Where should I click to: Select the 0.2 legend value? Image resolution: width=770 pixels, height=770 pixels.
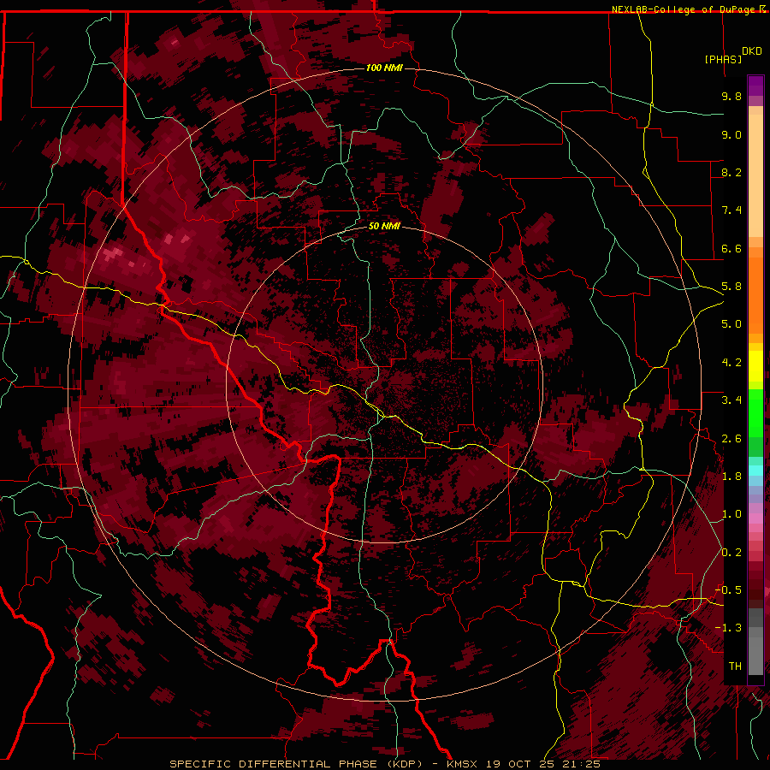pos(731,553)
